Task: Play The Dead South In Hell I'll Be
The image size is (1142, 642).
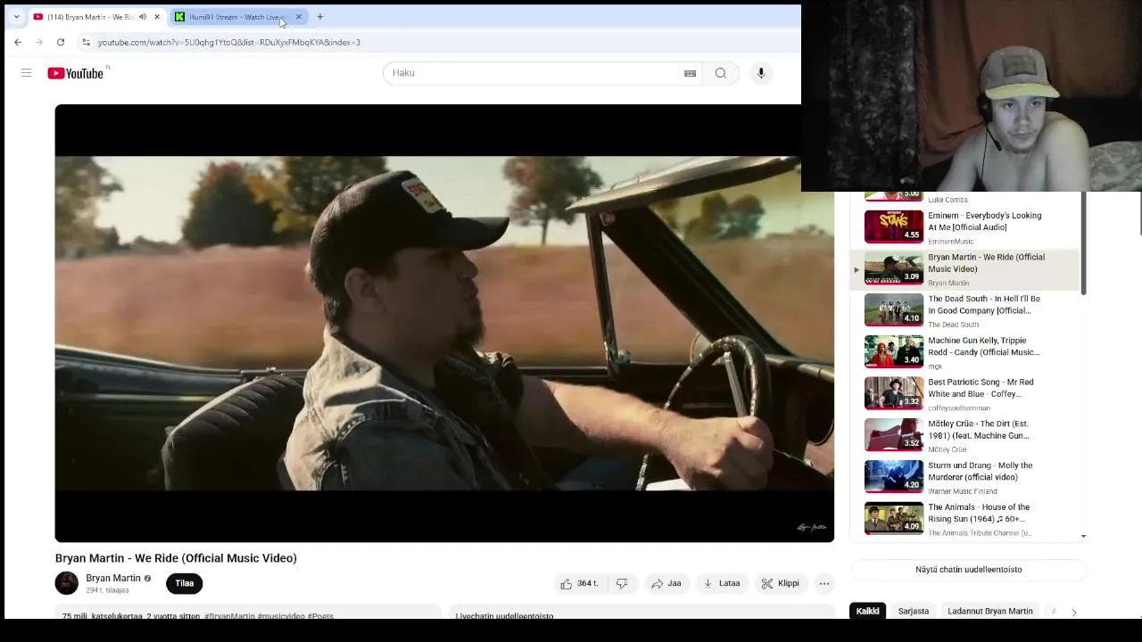Action: (965, 310)
